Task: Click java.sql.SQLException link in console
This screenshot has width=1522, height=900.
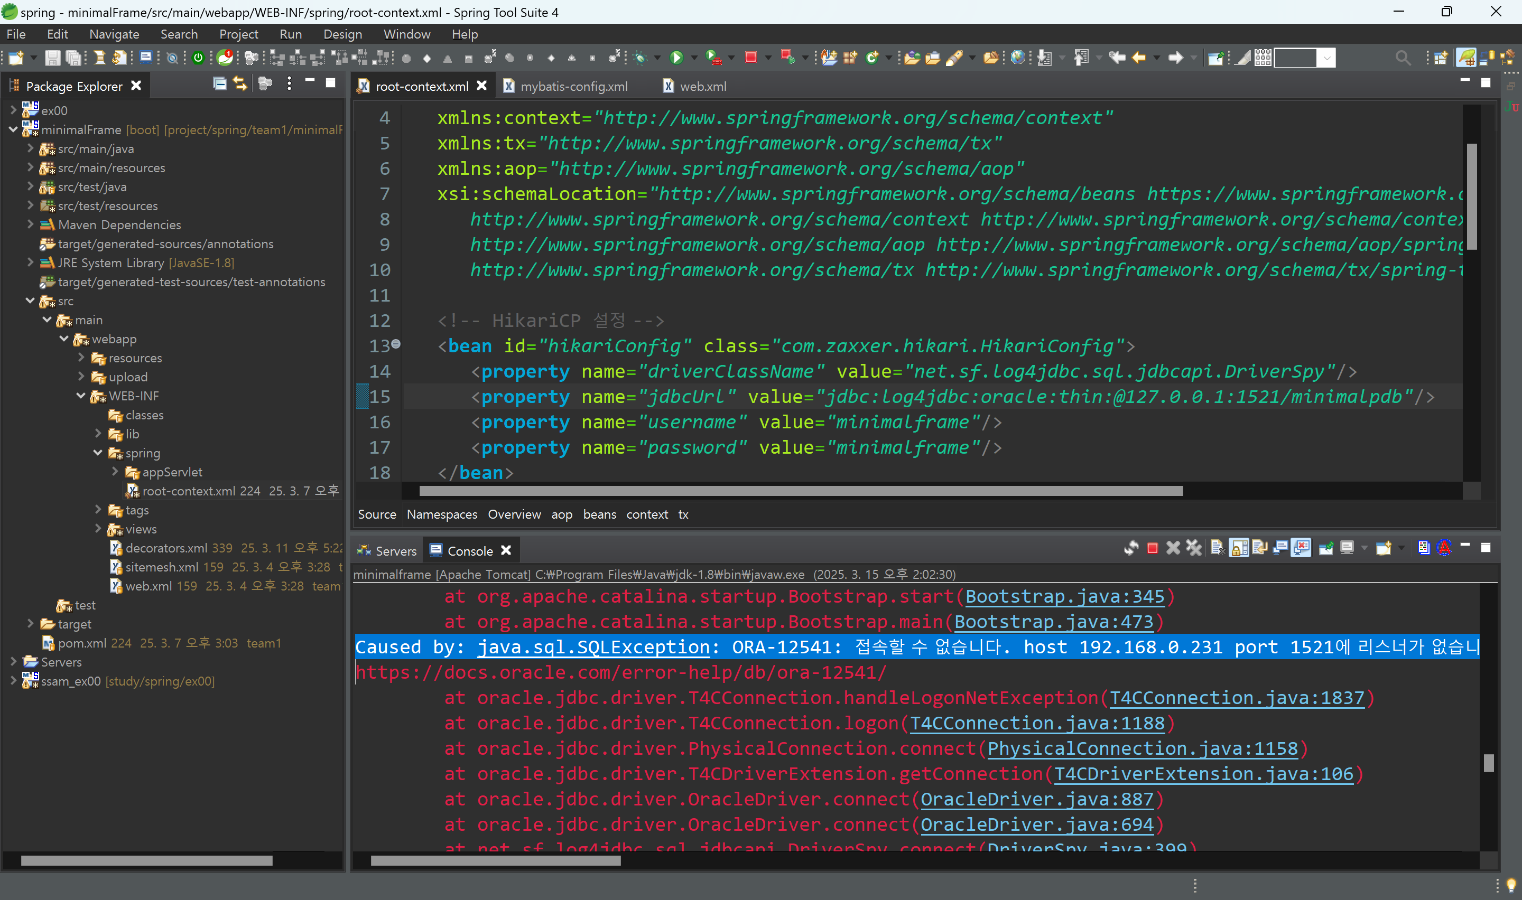Action: click(x=593, y=647)
